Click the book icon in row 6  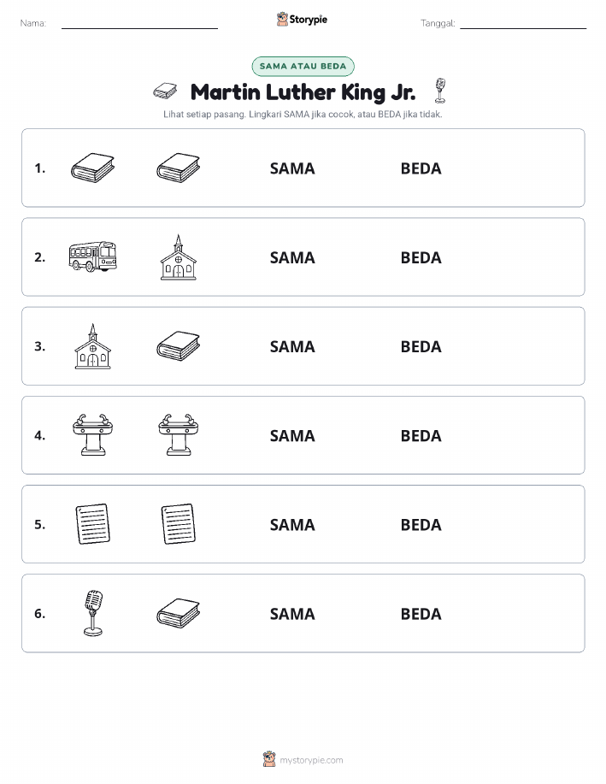pyautogui.click(x=179, y=613)
